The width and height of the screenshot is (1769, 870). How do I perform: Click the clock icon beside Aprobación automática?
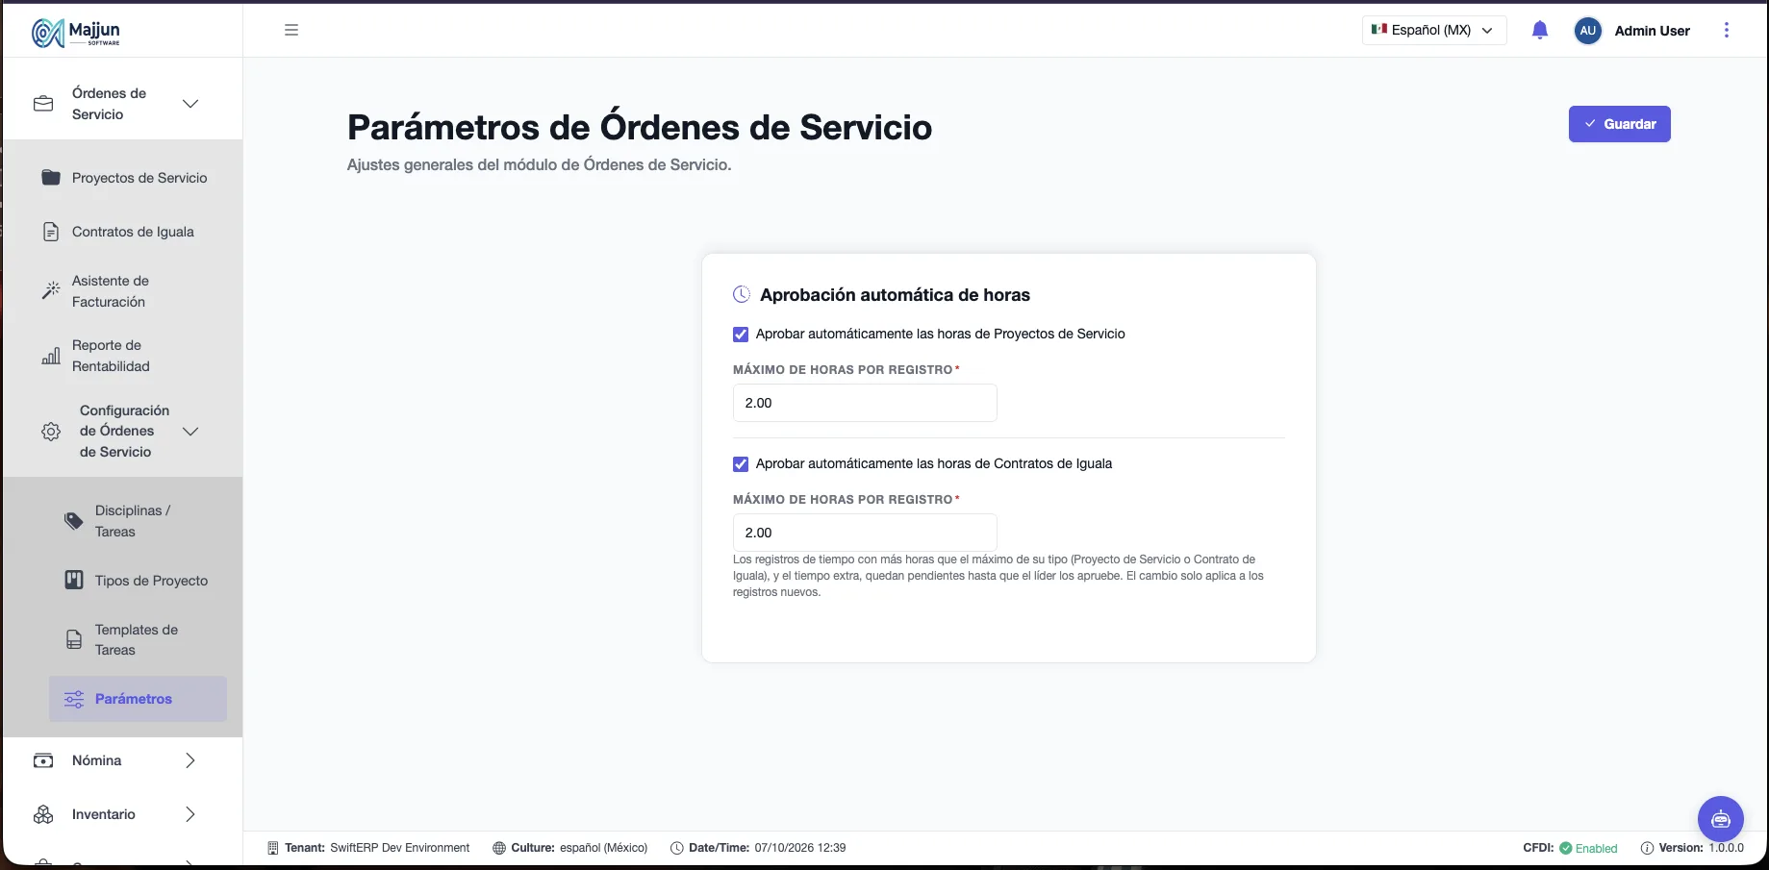[742, 294]
